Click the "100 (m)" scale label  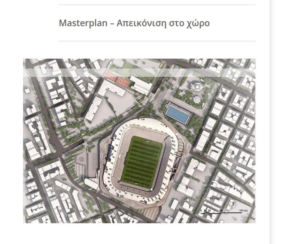click(243, 211)
